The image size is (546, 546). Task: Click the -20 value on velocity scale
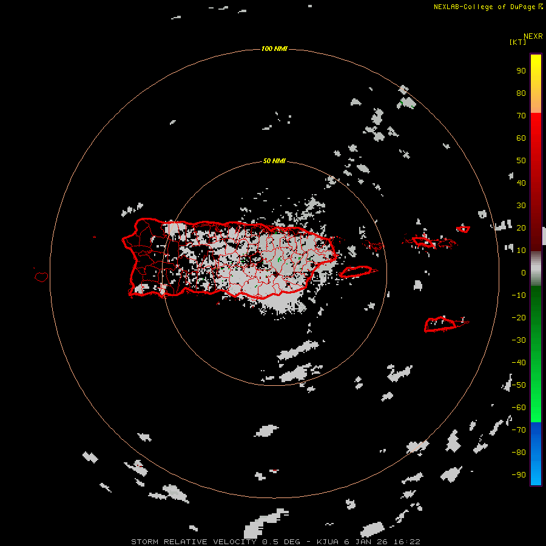pos(519,317)
